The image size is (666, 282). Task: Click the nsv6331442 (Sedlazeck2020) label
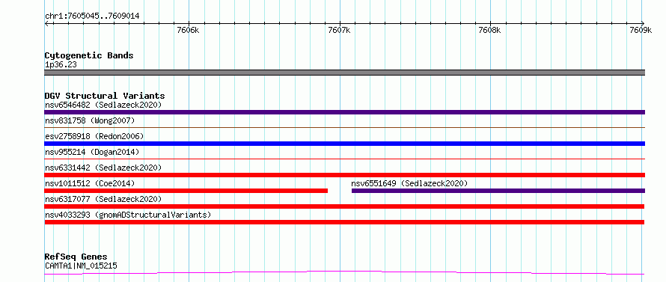click(103, 168)
